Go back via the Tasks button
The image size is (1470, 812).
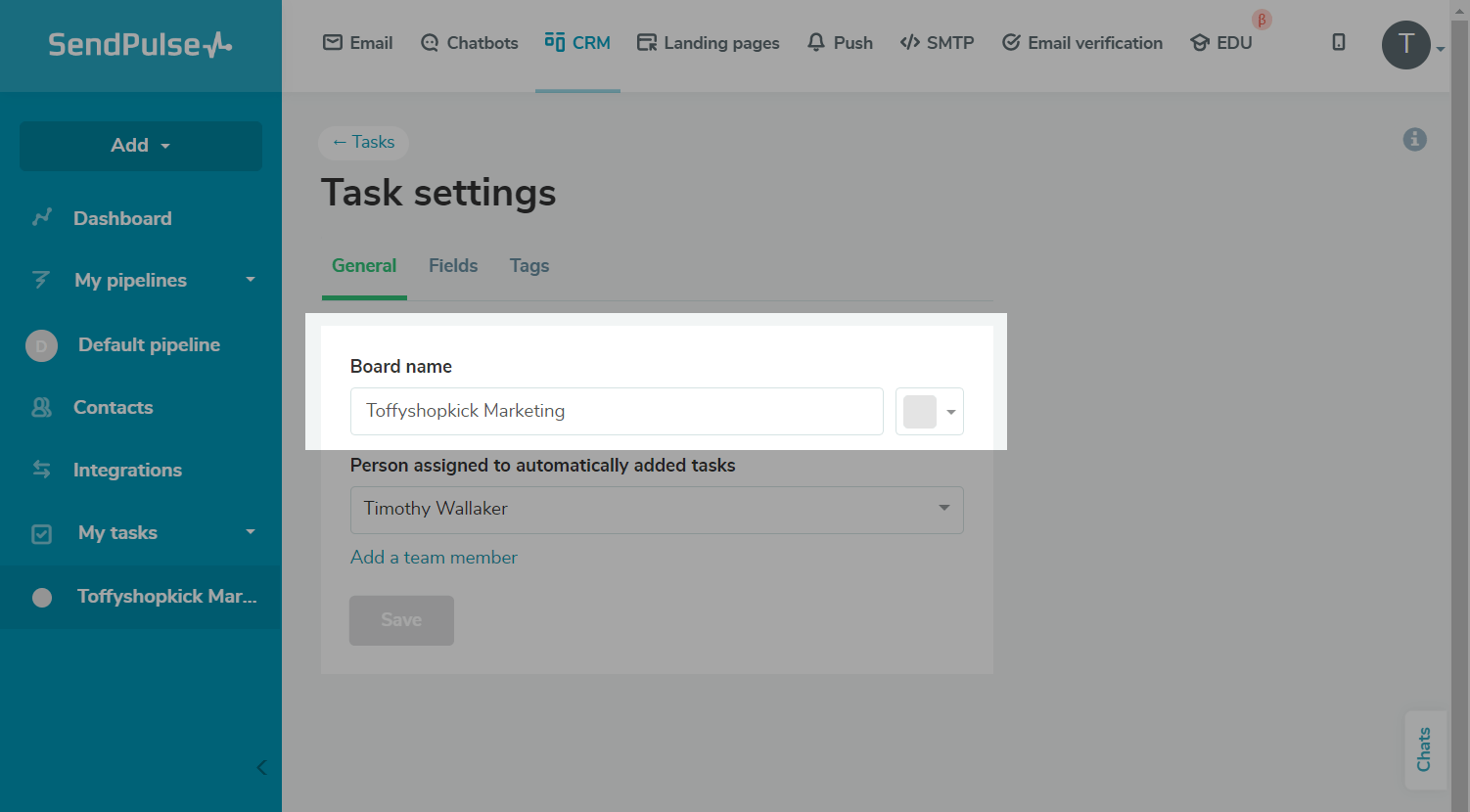(x=363, y=143)
